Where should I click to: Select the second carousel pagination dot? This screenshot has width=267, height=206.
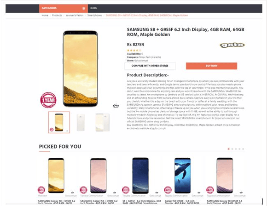[x=232, y=149]
